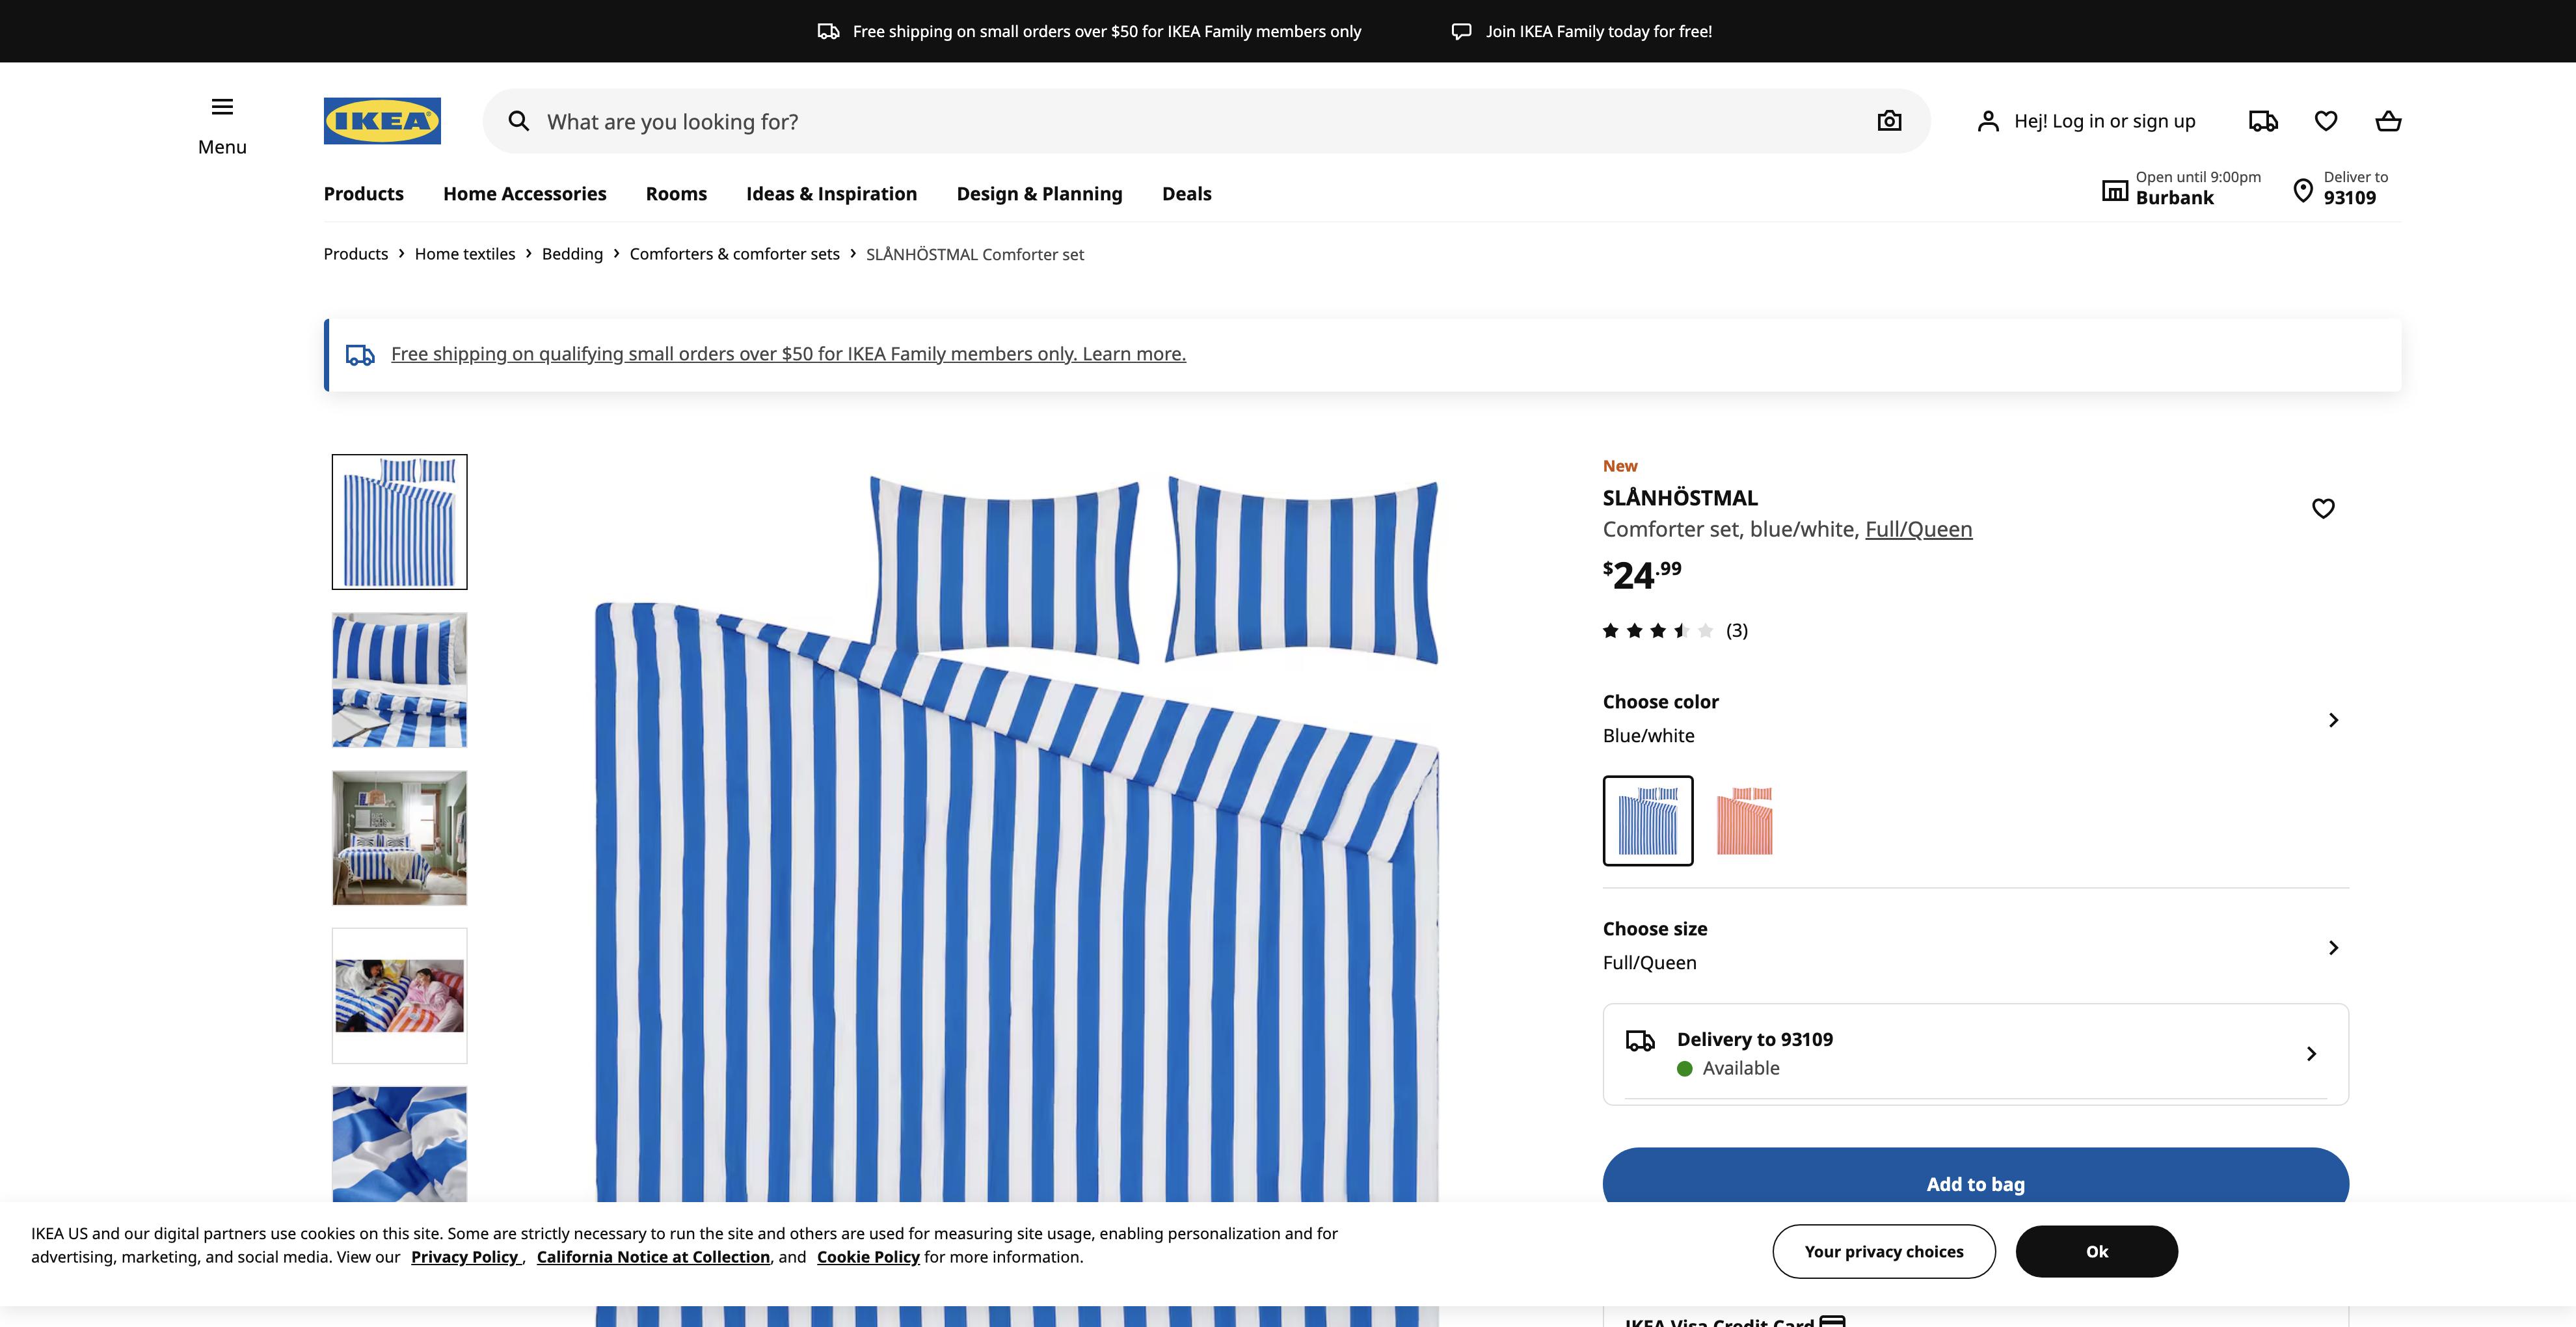Select the pillow close-up thumbnail
This screenshot has height=1327, width=2576.
(399, 680)
